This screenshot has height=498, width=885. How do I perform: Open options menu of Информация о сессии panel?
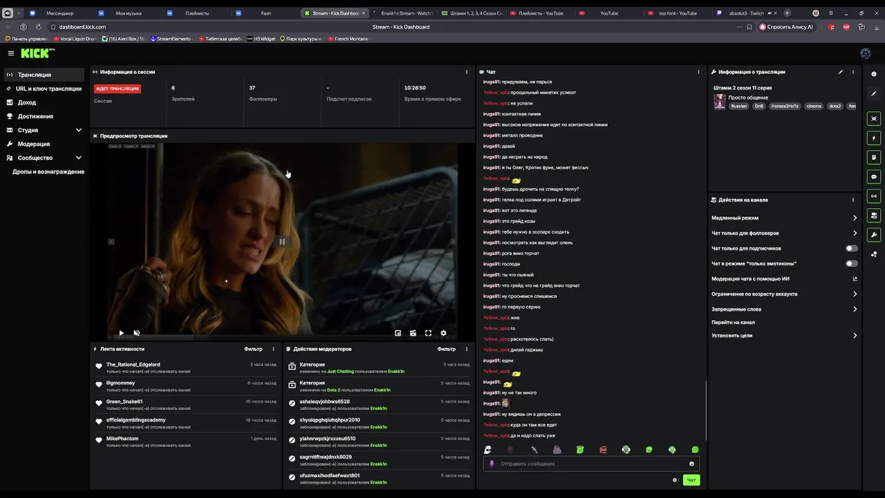467,72
